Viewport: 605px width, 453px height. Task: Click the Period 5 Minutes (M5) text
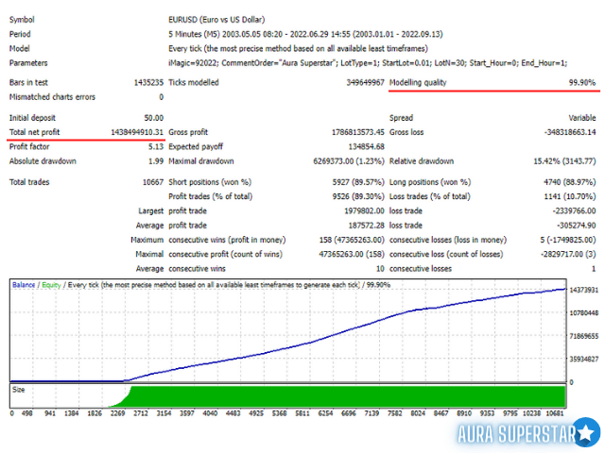284,34
